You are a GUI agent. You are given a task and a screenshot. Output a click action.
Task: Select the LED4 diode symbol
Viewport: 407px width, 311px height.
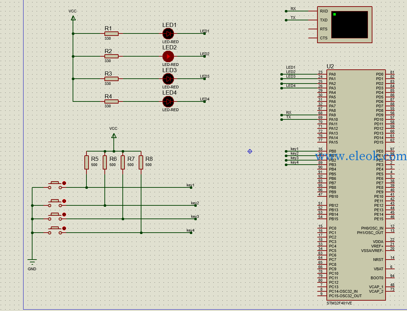pyautogui.click(x=168, y=101)
